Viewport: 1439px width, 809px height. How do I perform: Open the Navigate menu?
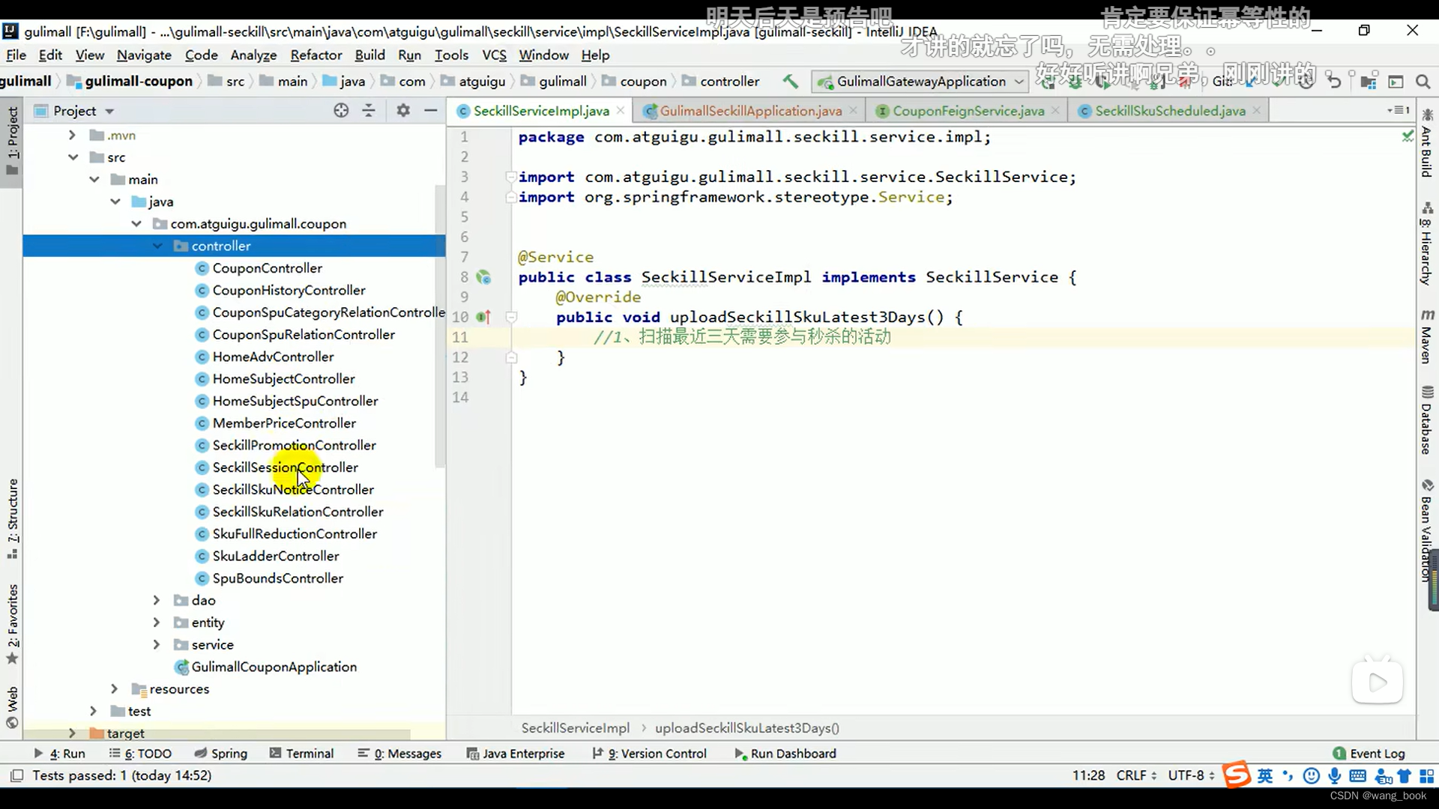pos(144,55)
